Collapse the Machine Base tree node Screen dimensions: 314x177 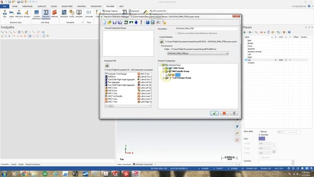[160, 65]
